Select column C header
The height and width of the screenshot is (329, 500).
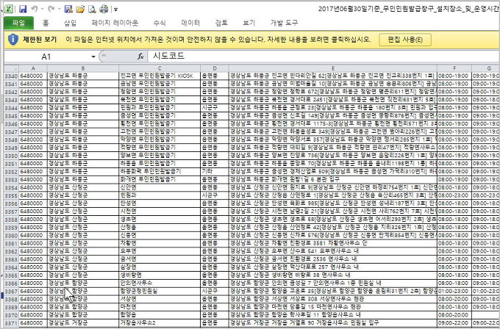(160, 68)
